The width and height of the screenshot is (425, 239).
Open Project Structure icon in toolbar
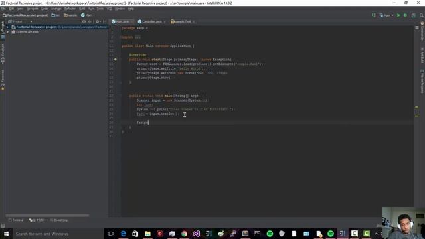pyautogui.click(x=413, y=15)
